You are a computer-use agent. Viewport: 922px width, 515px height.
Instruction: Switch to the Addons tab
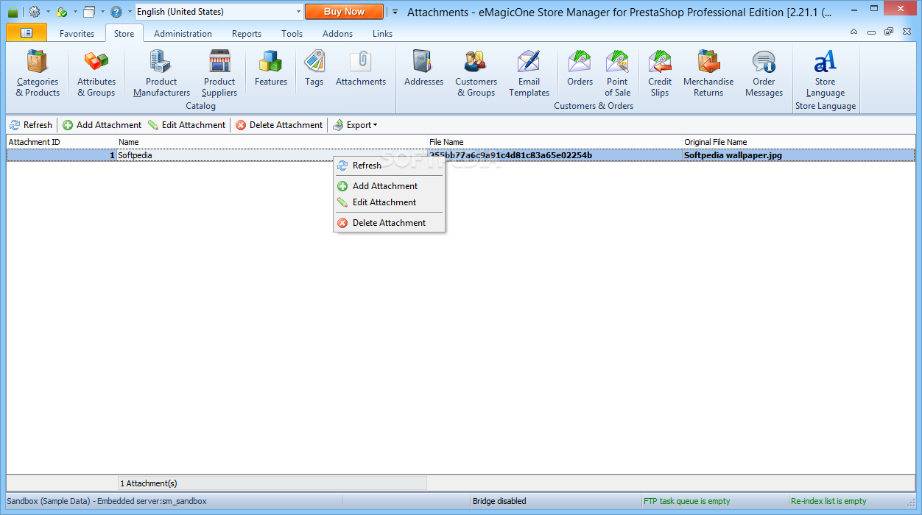click(x=337, y=34)
